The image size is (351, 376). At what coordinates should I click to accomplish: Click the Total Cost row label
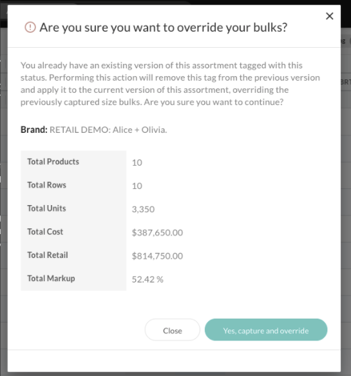pyautogui.click(x=45, y=232)
